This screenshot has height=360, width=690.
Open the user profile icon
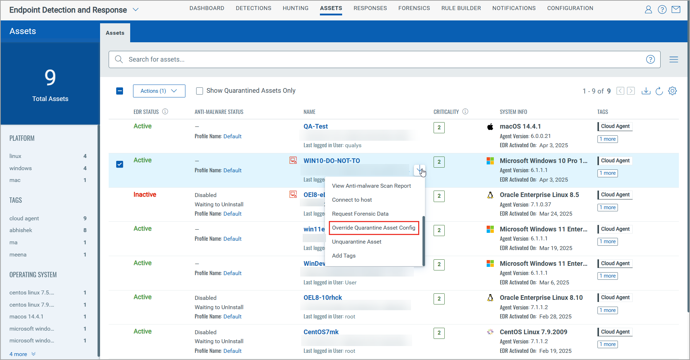pyautogui.click(x=648, y=10)
